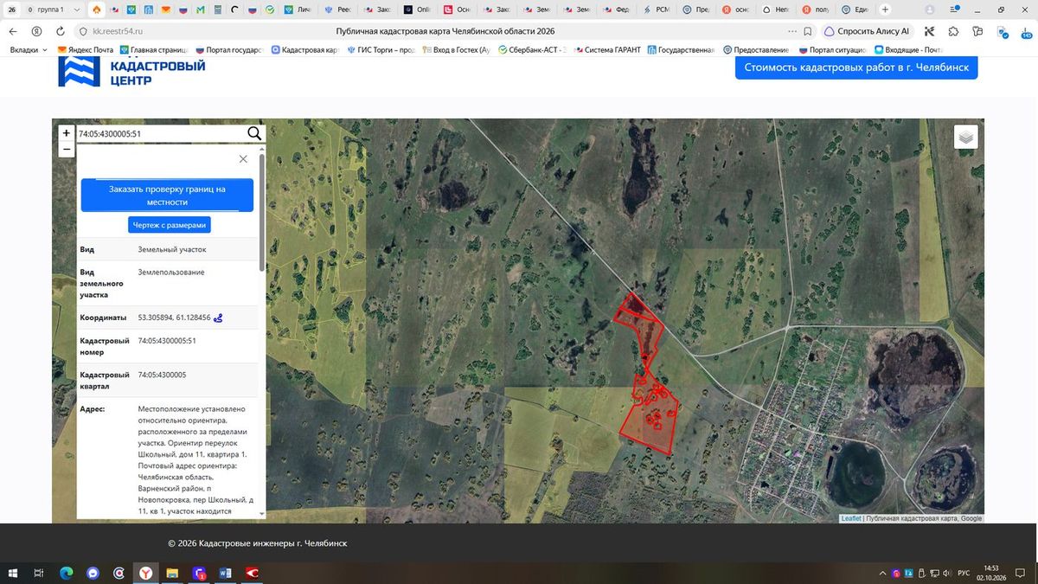Switch to the 'Реес' browser tab
Screen dimensions: 1038x584
coord(337,10)
